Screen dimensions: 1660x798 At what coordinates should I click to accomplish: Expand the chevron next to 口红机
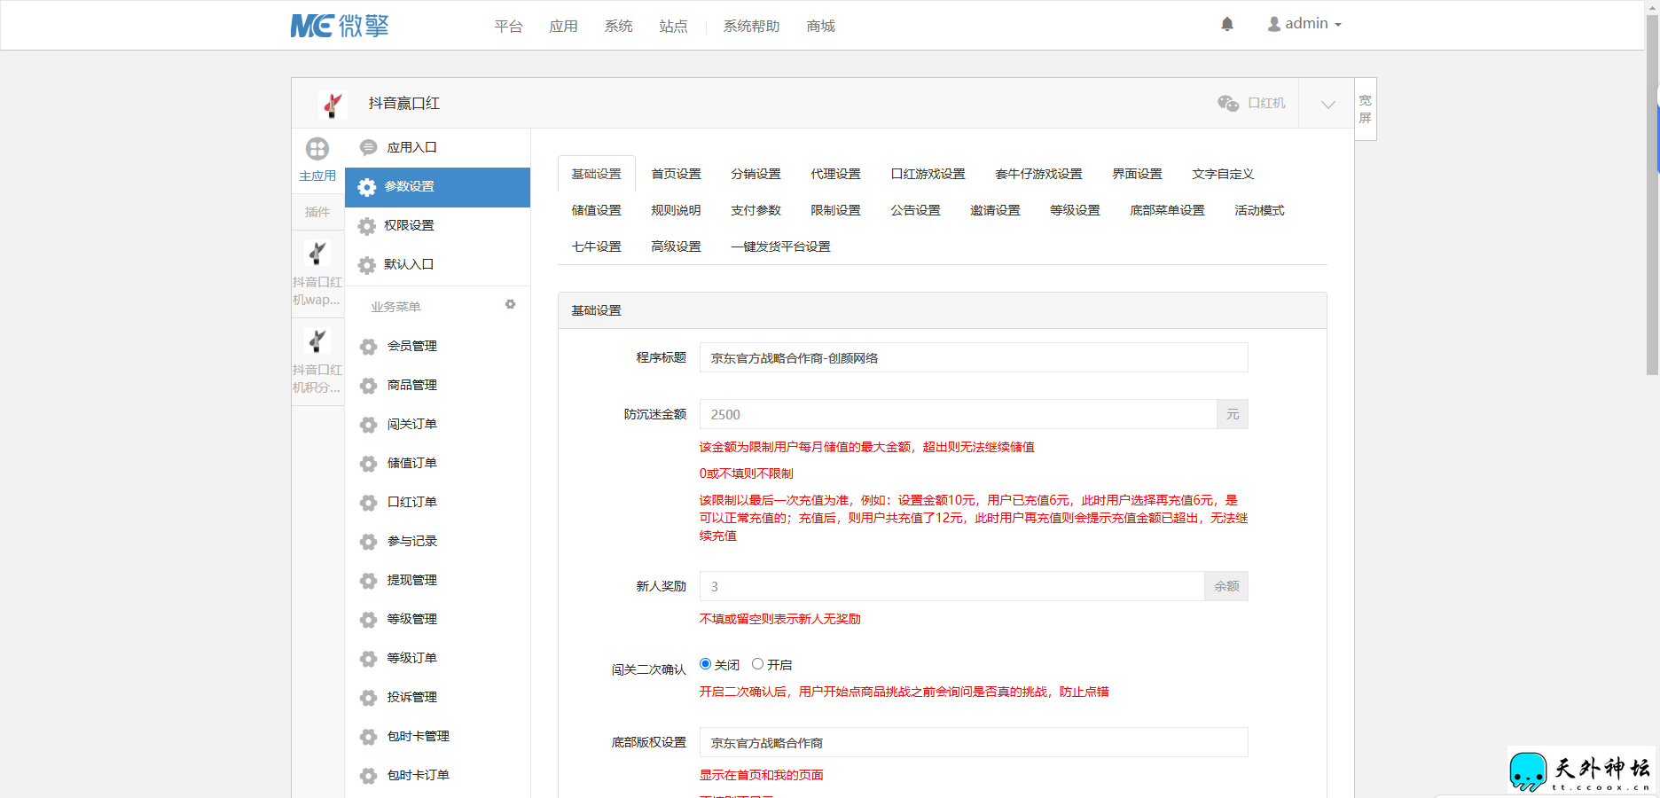coord(1327,105)
